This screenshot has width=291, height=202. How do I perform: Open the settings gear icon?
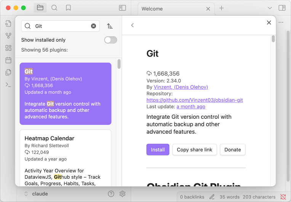pyautogui.click(x=123, y=194)
